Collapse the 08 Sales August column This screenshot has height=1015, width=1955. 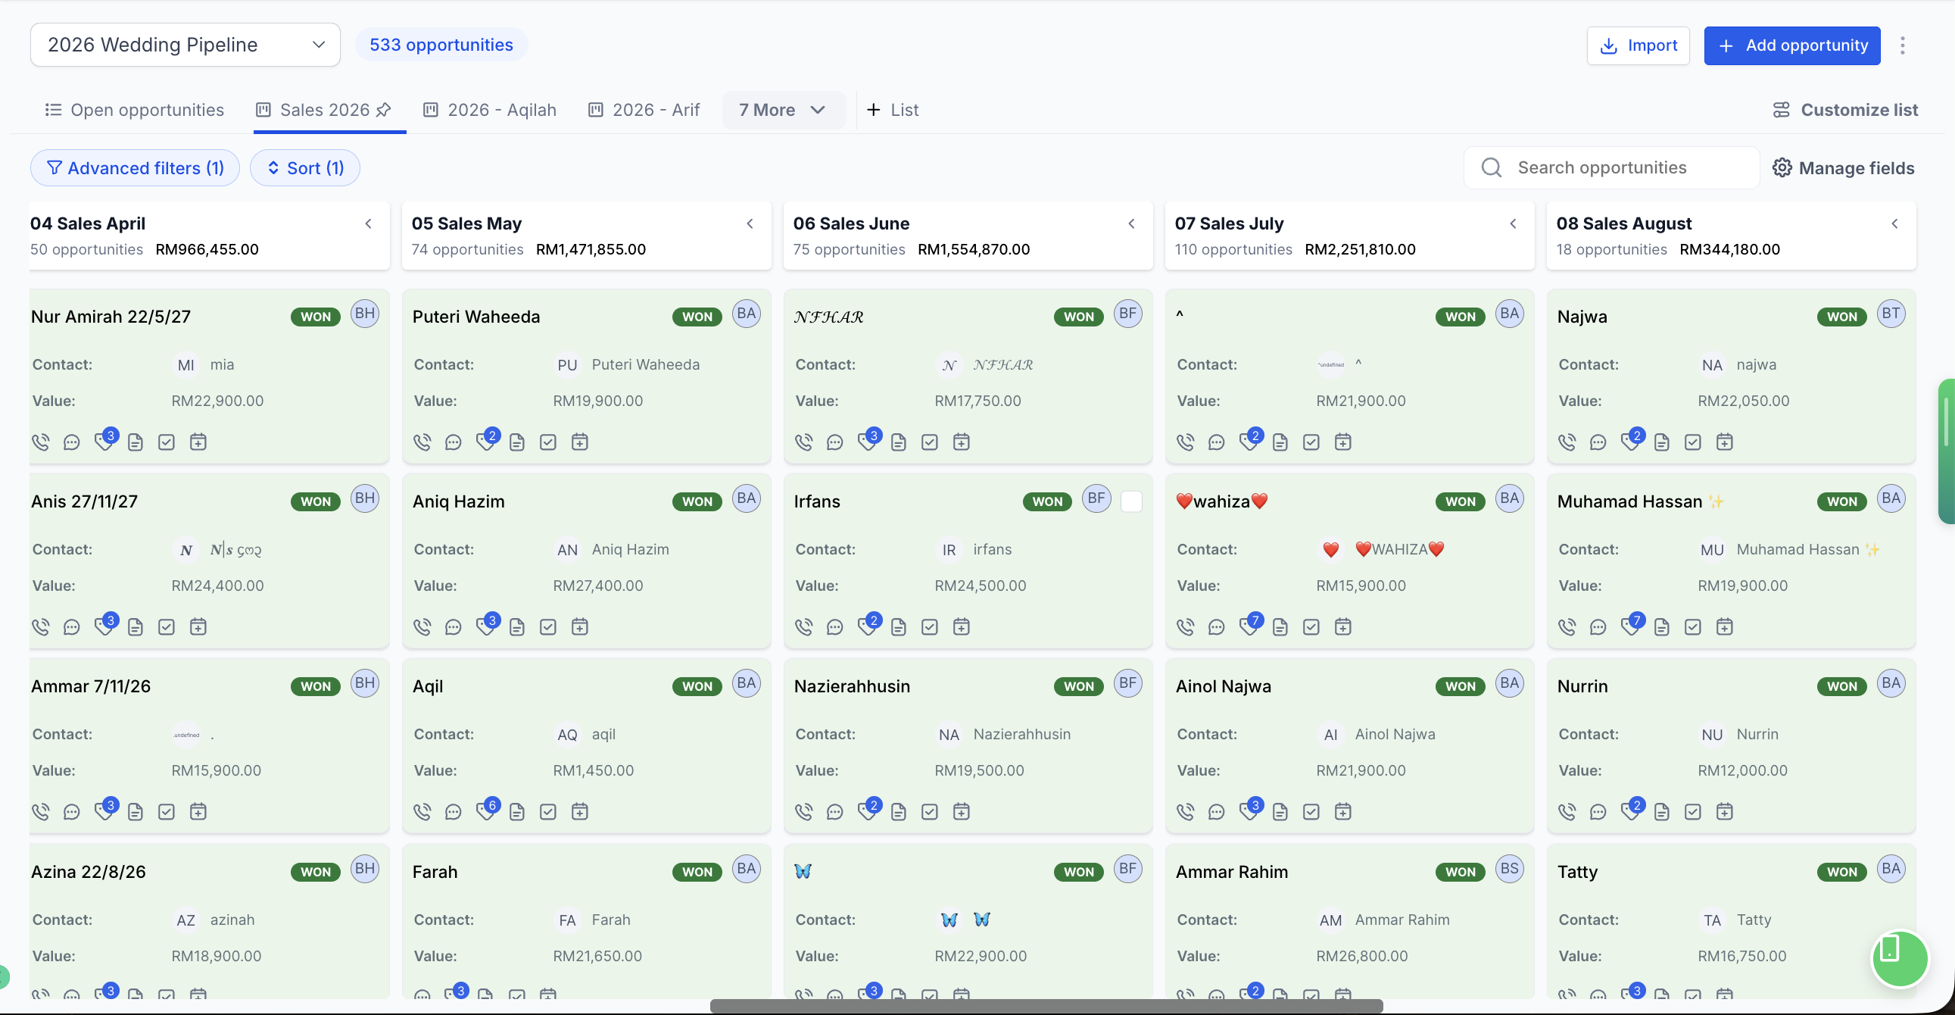1895,223
